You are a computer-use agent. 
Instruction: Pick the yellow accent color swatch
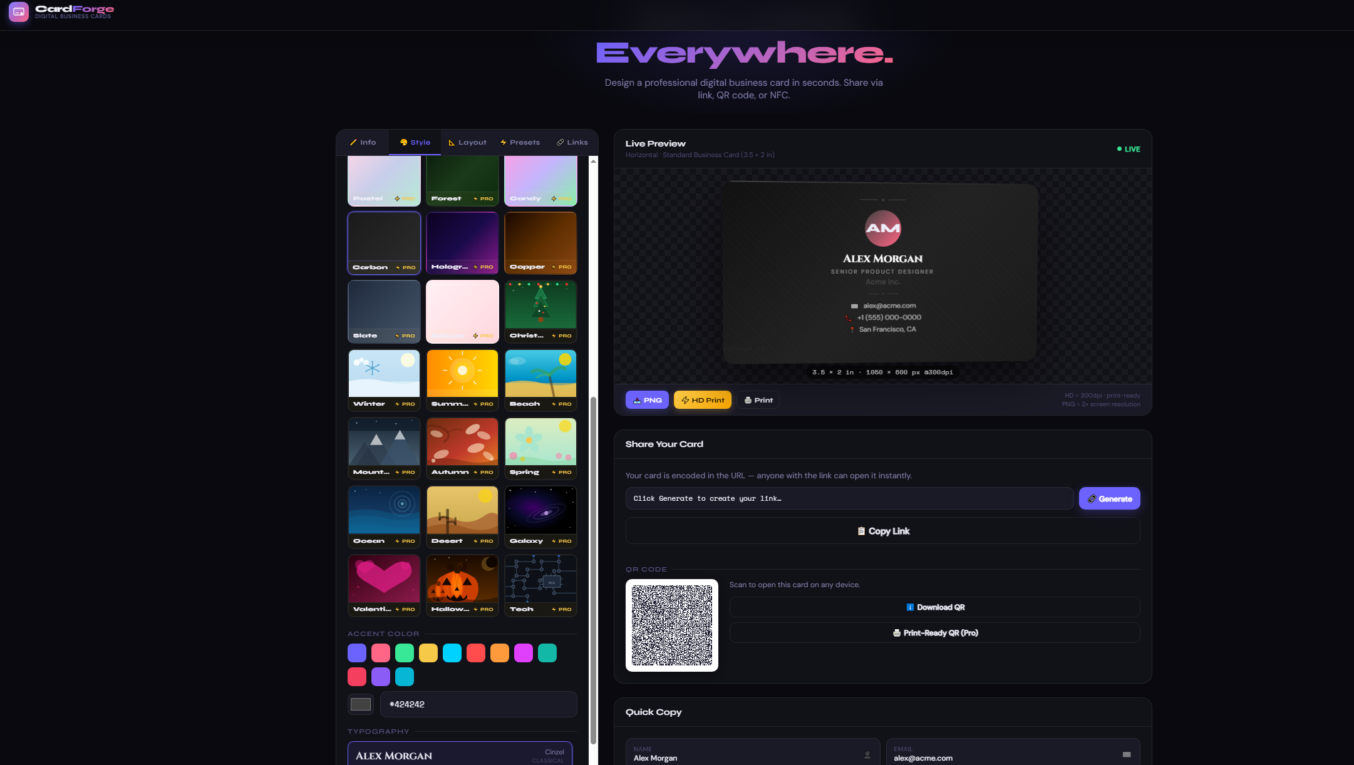[428, 653]
